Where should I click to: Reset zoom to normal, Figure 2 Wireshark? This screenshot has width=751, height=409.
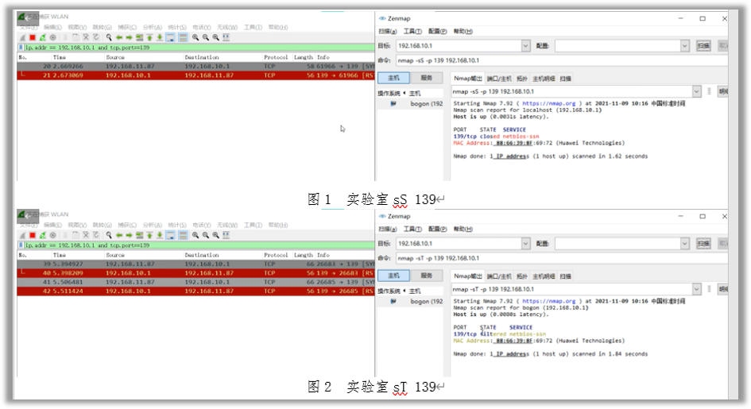click(216, 235)
